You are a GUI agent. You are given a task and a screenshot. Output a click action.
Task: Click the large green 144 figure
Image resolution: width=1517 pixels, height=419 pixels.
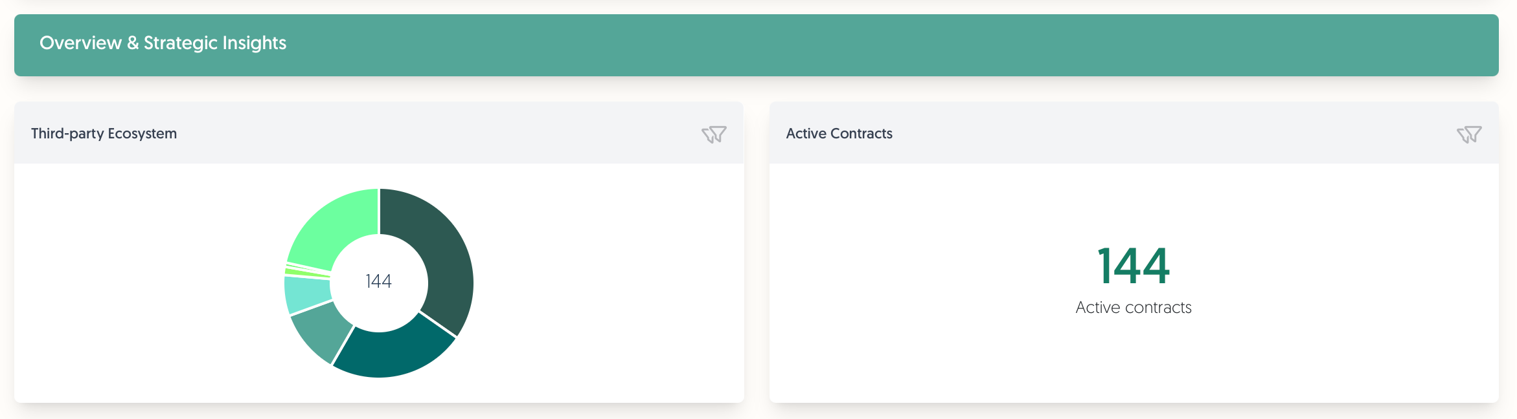pyautogui.click(x=1134, y=266)
